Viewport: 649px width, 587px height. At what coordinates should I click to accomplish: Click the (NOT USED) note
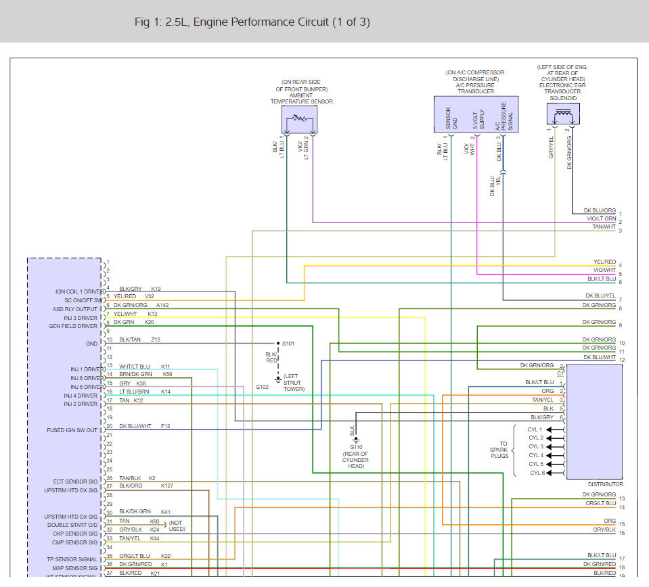tap(177, 526)
